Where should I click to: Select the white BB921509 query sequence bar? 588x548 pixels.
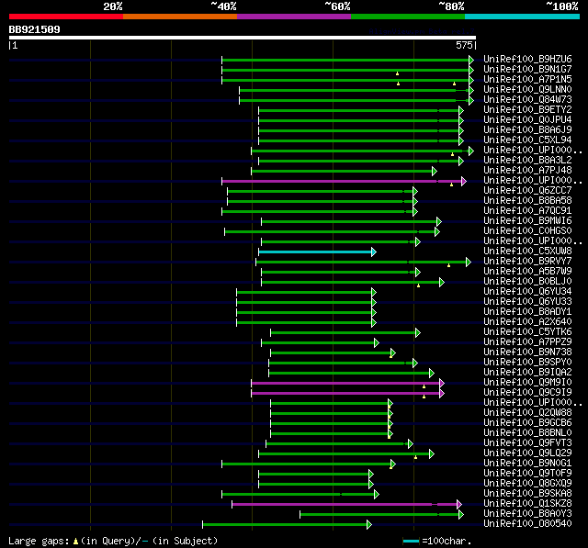point(243,38)
